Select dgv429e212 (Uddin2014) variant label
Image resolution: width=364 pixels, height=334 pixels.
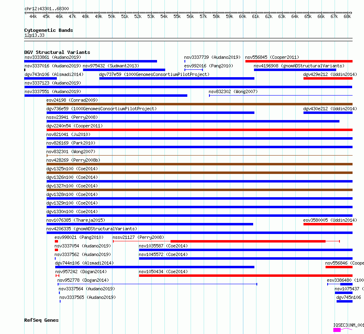(x=330, y=74)
